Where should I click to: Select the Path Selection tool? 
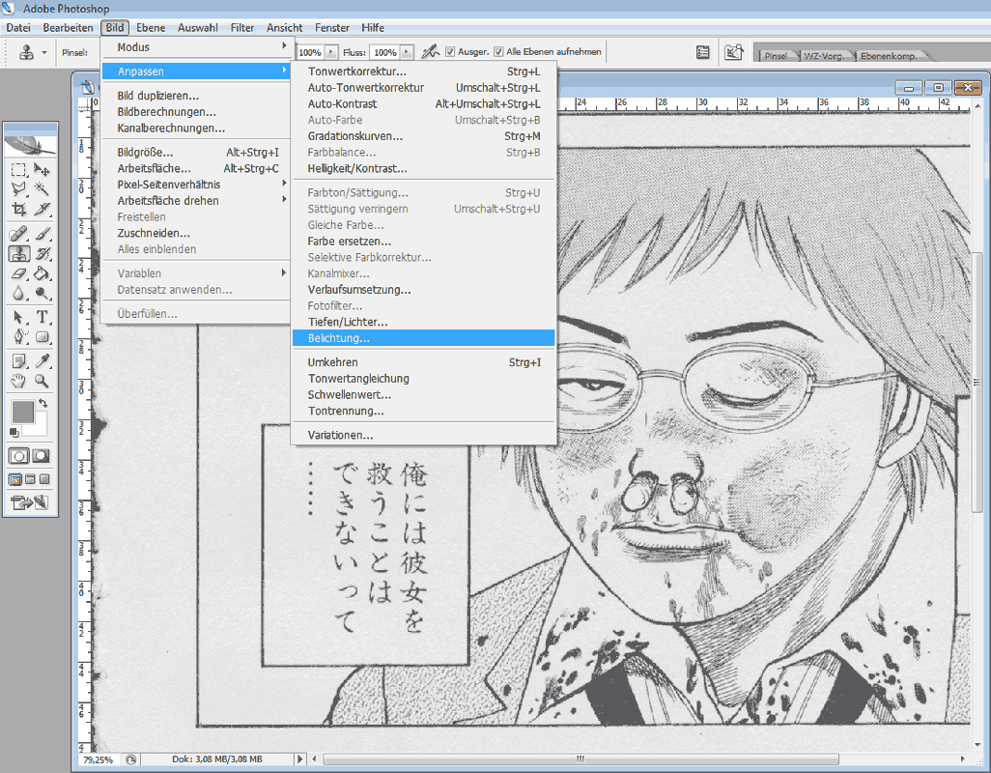(x=19, y=317)
